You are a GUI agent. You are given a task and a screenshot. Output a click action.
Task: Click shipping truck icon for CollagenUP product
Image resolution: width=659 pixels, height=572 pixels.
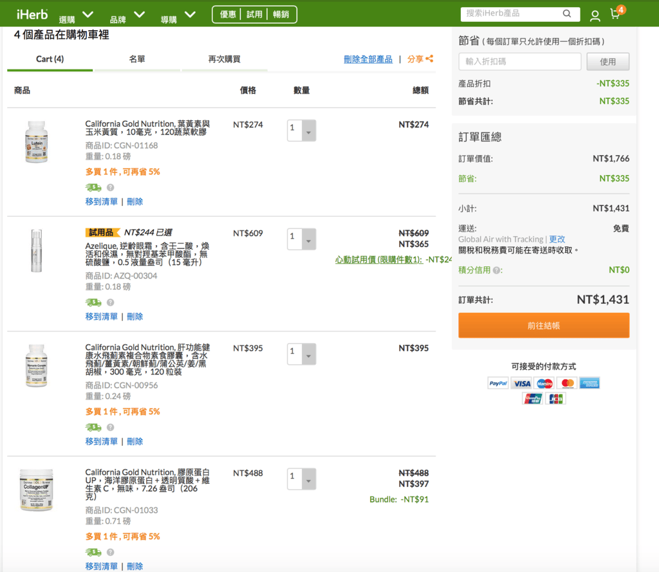(x=93, y=552)
